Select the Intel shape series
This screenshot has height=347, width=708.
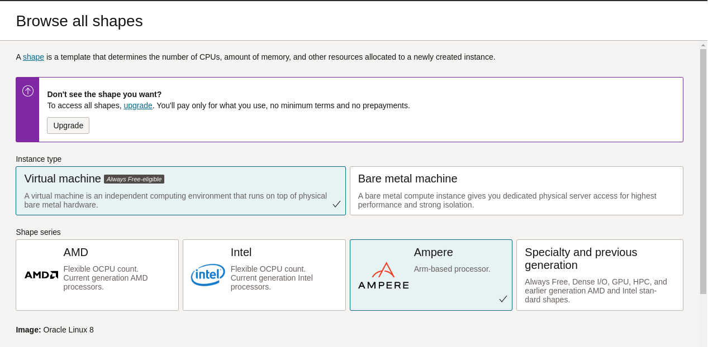pyautogui.click(x=264, y=274)
